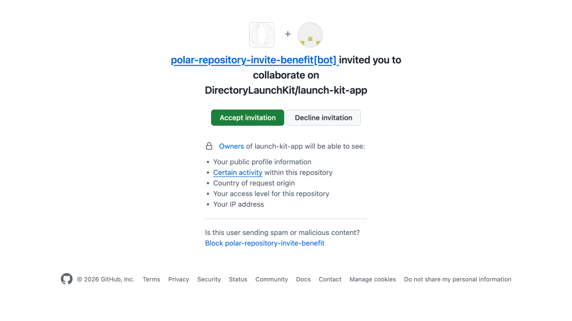Screen dimensions: 572x321
Task: Check GitHub Status in footer
Action: [x=238, y=280]
